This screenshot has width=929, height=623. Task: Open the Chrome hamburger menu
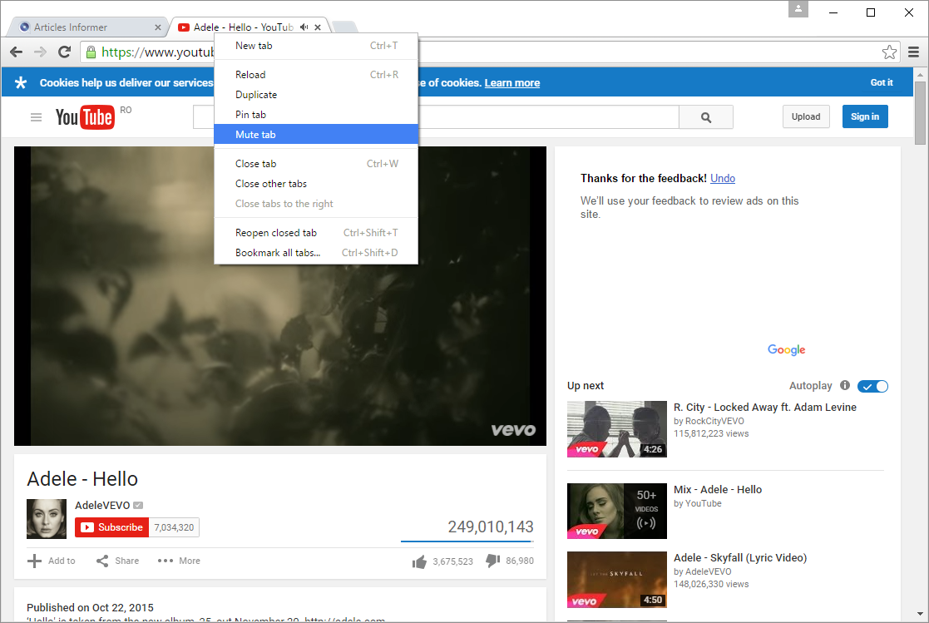tap(913, 52)
